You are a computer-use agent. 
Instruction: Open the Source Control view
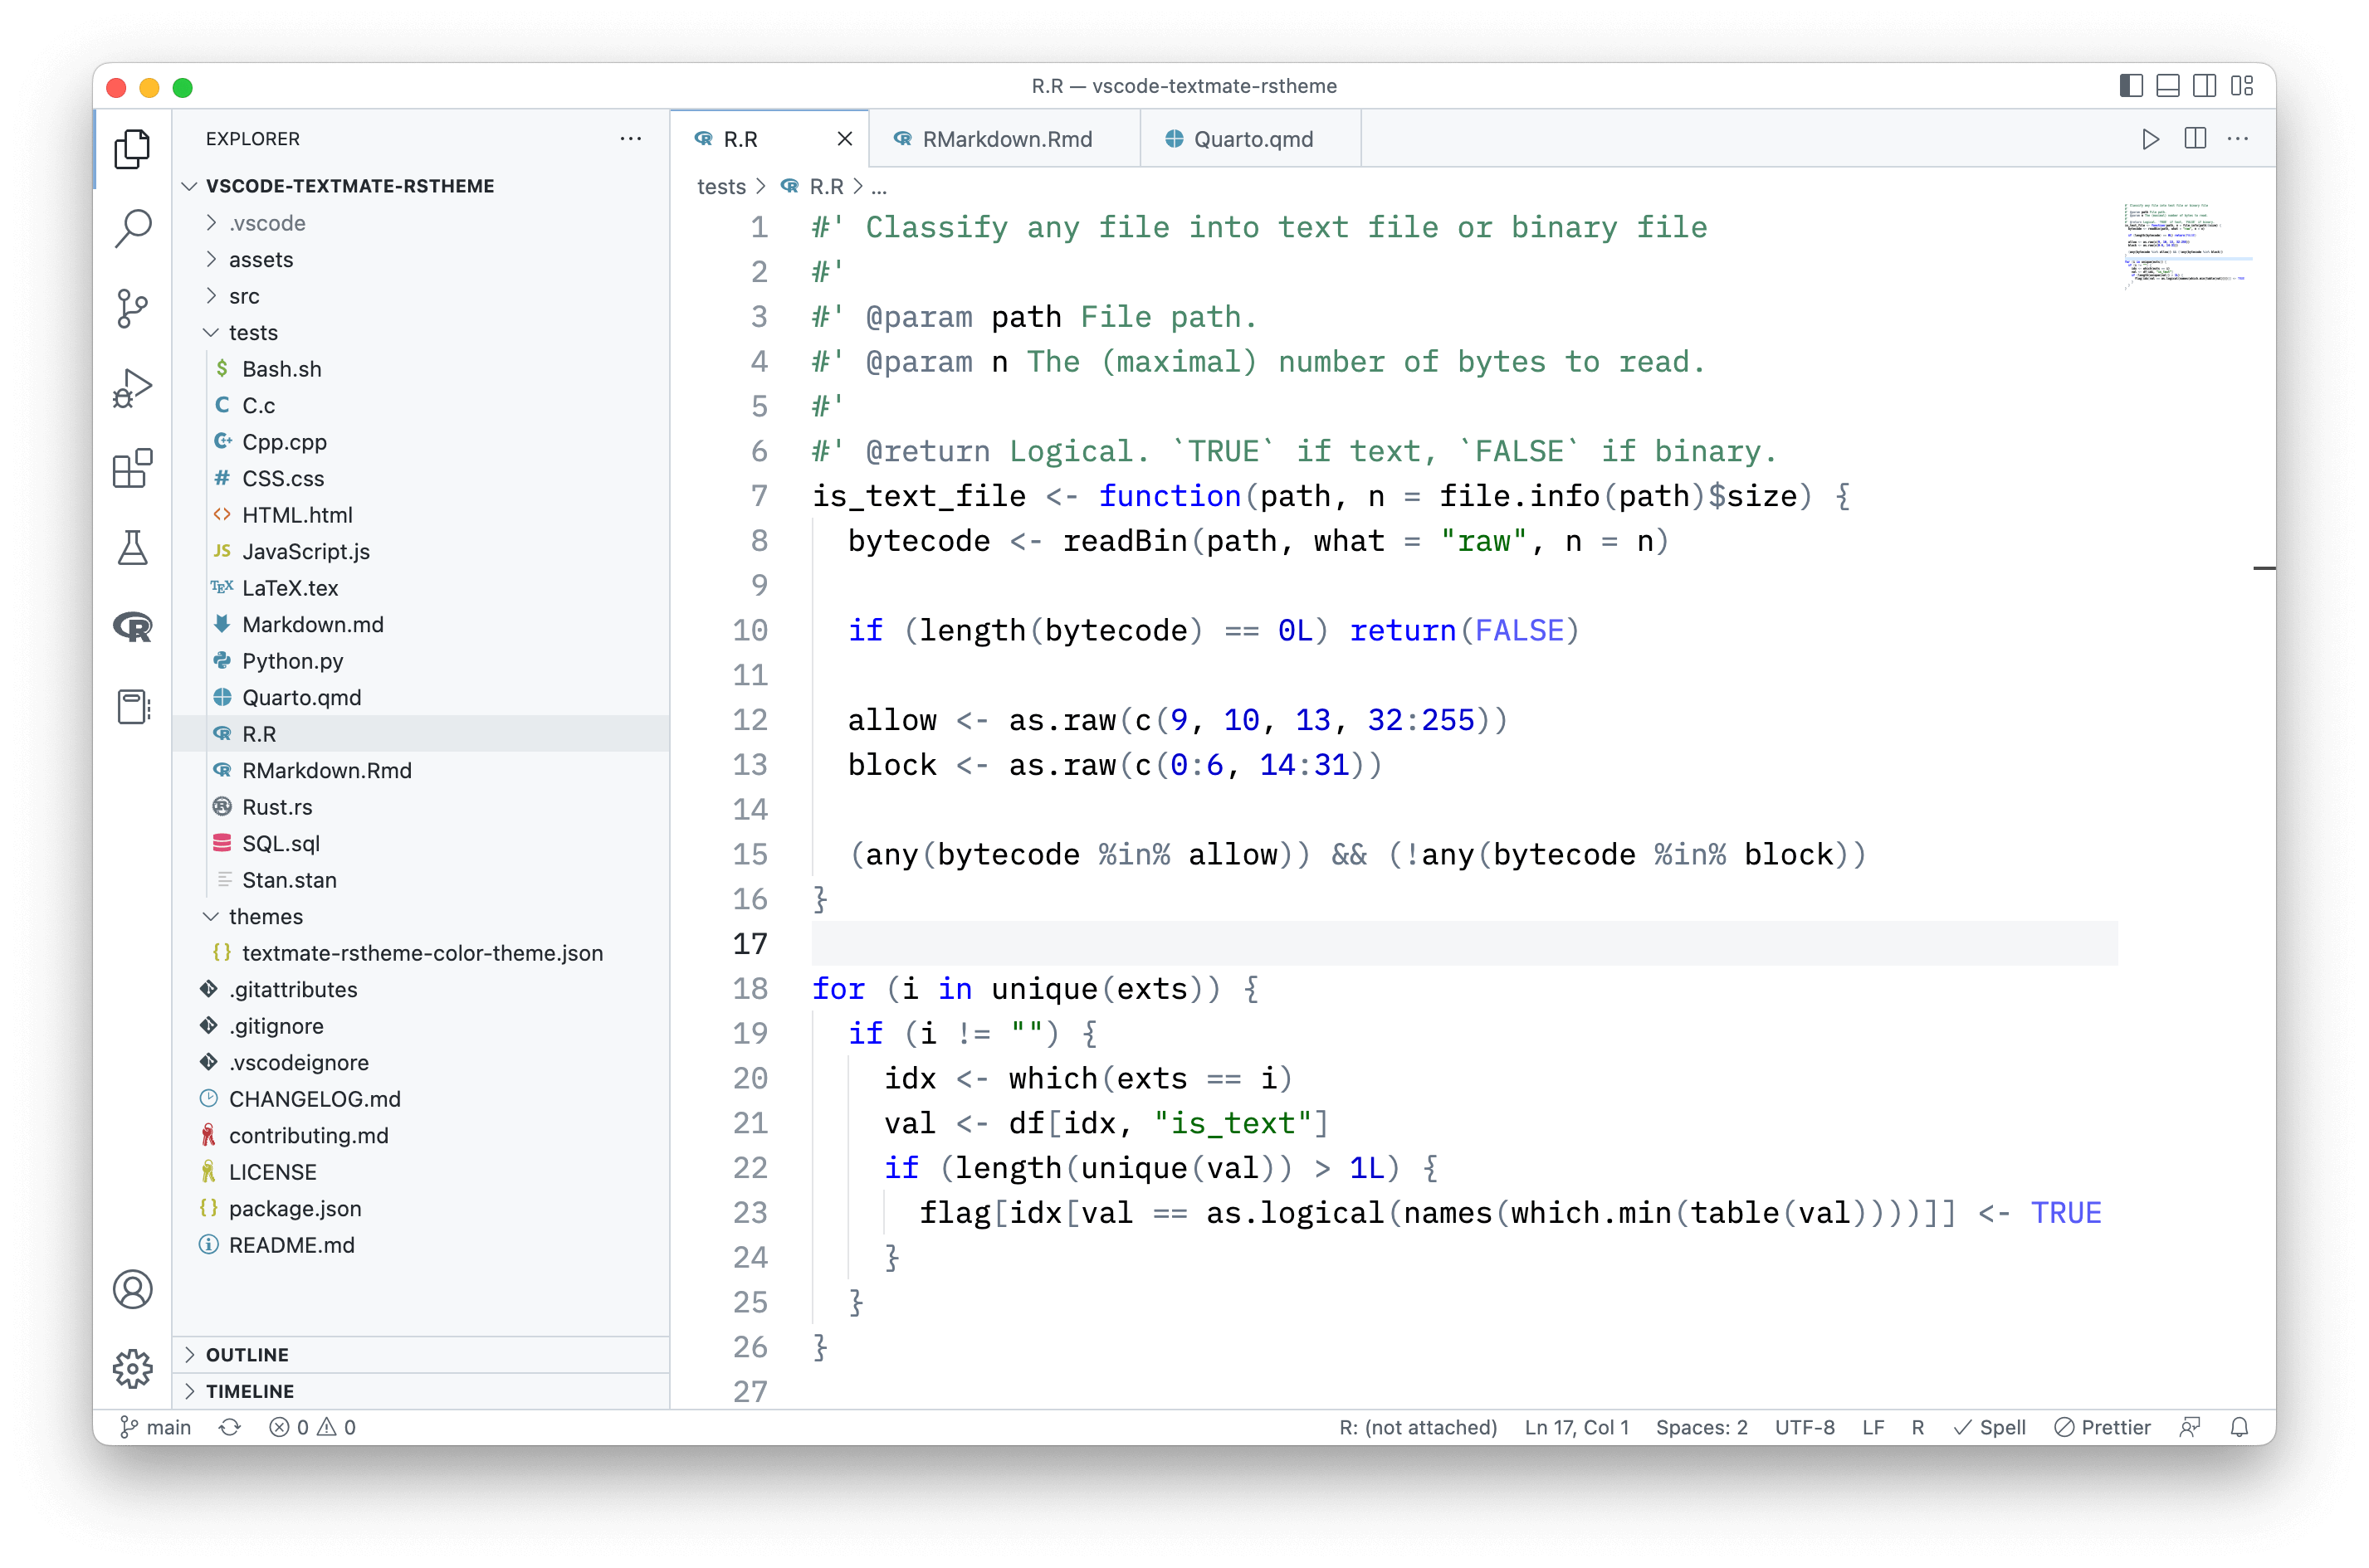click(x=132, y=308)
